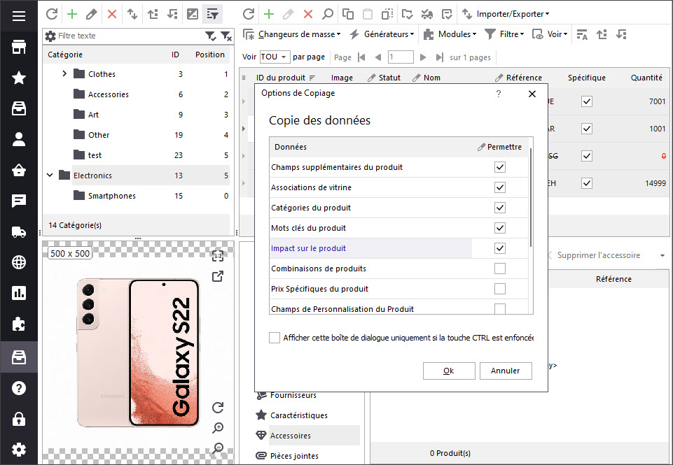Image resolution: width=673 pixels, height=465 pixels.
Task: Collapse the Electronics category
Action: pyautogui.click(x=50, y=176)
